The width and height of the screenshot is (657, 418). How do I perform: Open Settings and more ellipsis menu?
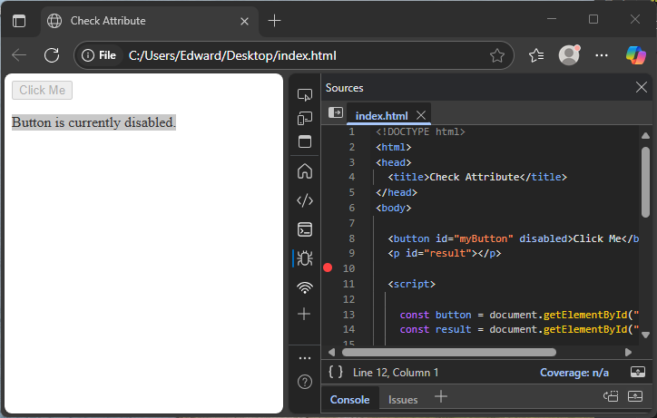point(602,55)
